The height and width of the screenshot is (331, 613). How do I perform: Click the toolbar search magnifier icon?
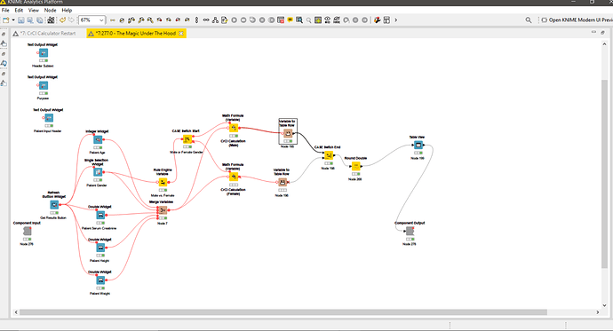point(529,20)
